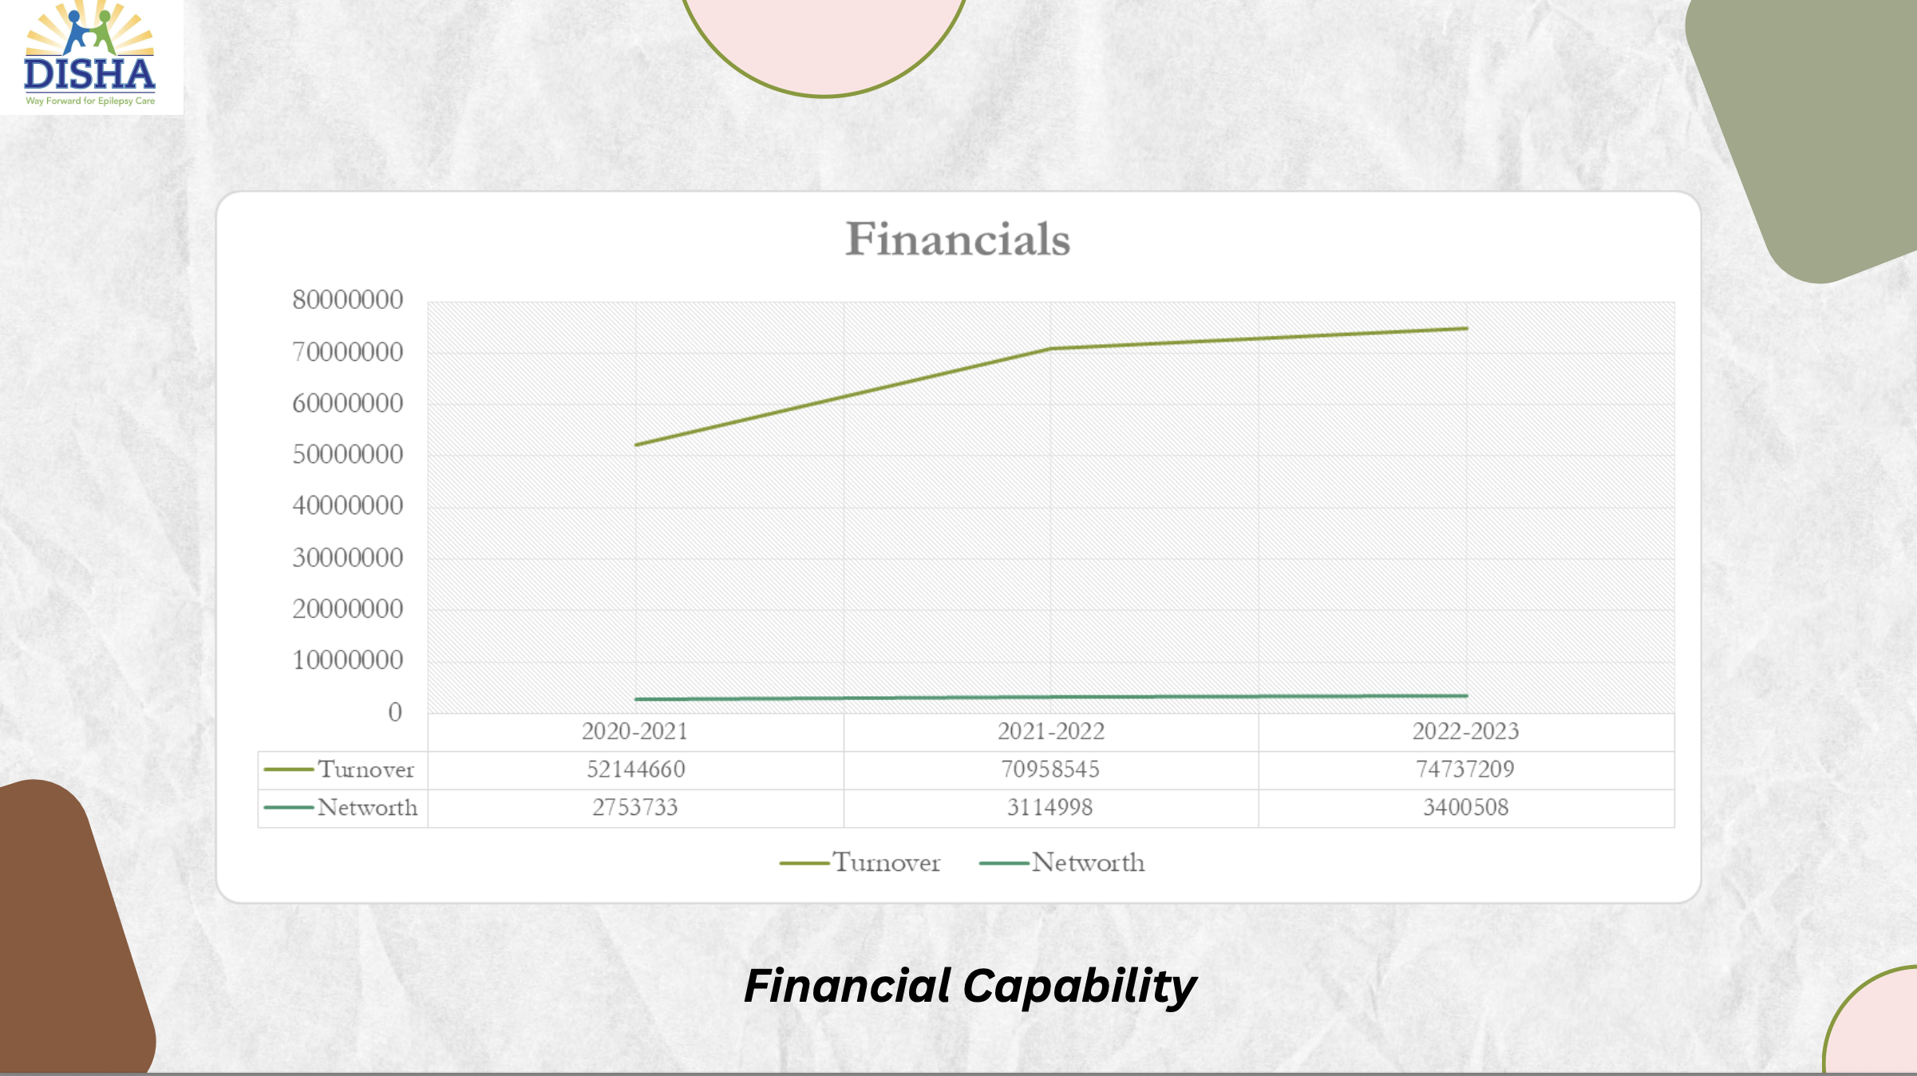Select the turnover value 70958545
The height and width of the screenshot is (1076, 1917).
(1050, 769)
